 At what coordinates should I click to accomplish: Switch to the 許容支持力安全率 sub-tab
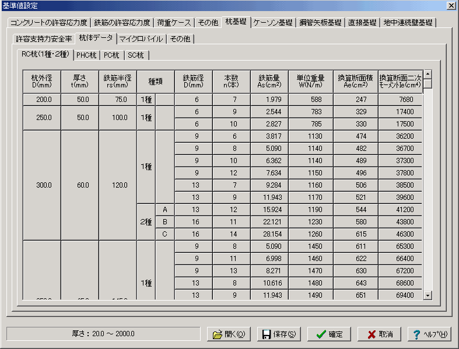coord(44,39)
